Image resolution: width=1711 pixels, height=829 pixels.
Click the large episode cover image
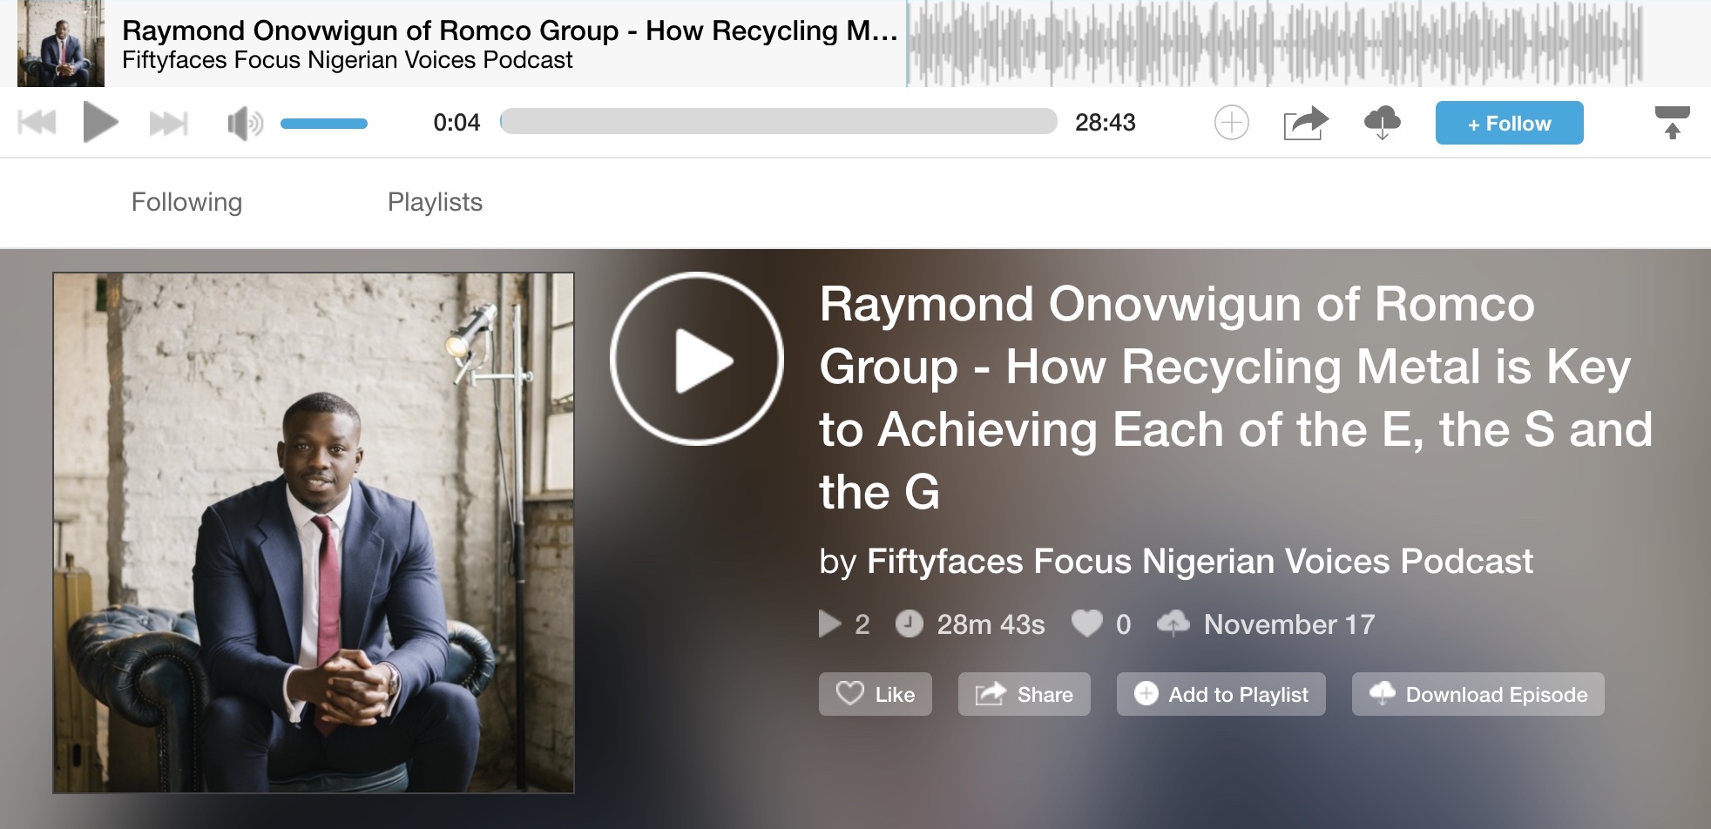(x=314, y=533)
